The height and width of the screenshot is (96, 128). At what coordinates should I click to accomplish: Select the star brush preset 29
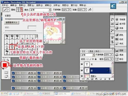pos(12,47)
